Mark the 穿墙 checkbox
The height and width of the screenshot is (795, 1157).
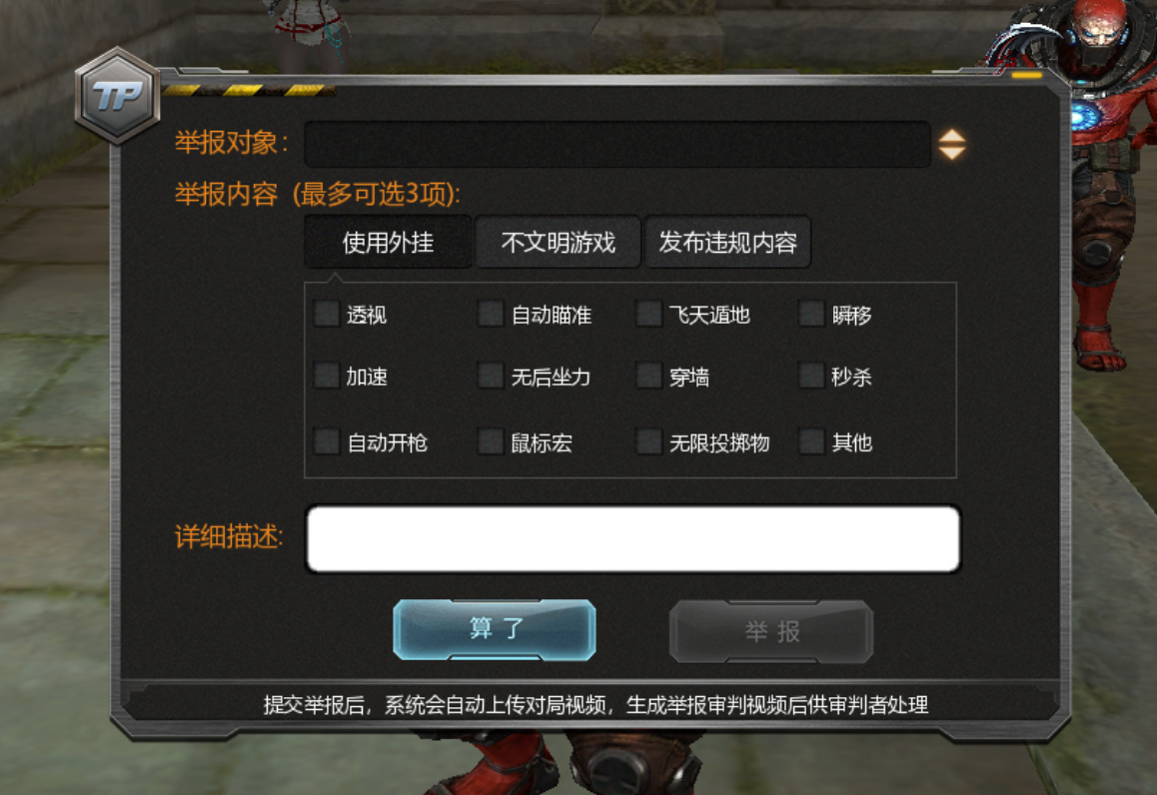pos(648,376)
